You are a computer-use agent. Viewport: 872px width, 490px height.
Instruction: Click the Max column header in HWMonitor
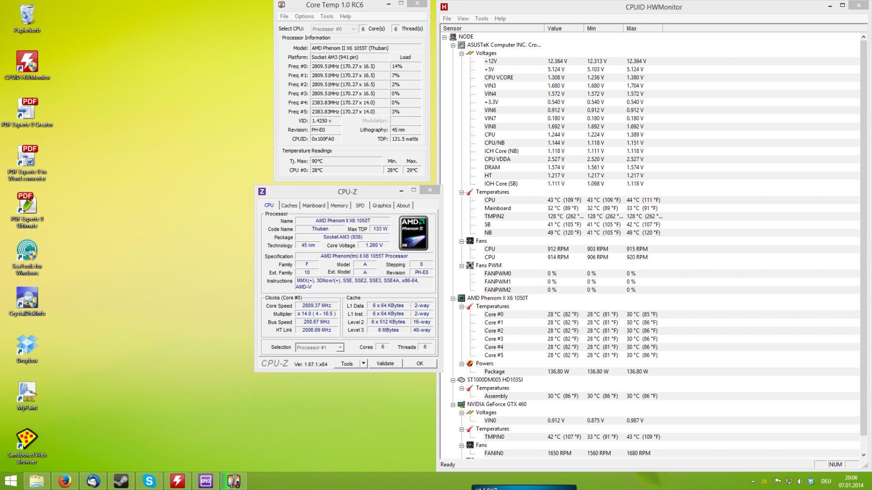tap(643, 29)
